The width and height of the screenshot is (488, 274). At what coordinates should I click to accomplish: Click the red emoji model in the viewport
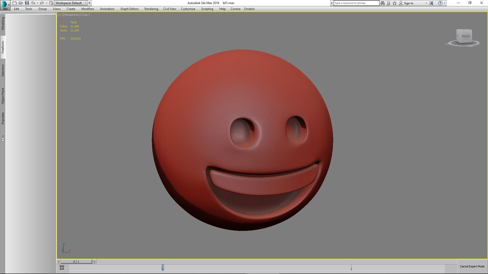(x=242, y=140)
